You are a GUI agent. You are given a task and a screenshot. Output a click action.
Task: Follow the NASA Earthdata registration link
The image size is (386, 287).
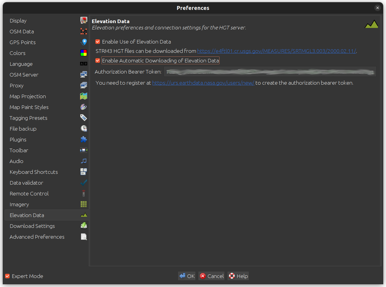(203, 83)
